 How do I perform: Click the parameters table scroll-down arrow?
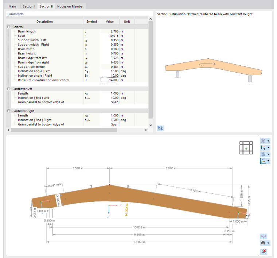click(x=151, y=125)
